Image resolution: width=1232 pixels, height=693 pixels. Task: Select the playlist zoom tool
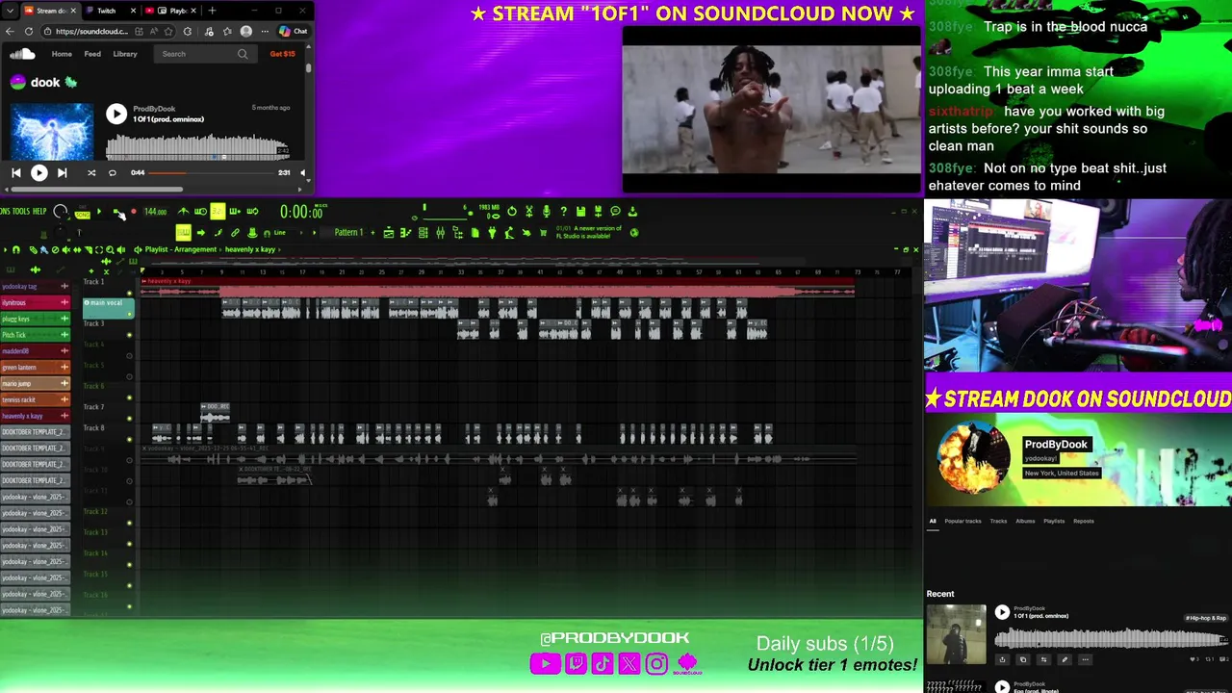click(x=110, y=249)
